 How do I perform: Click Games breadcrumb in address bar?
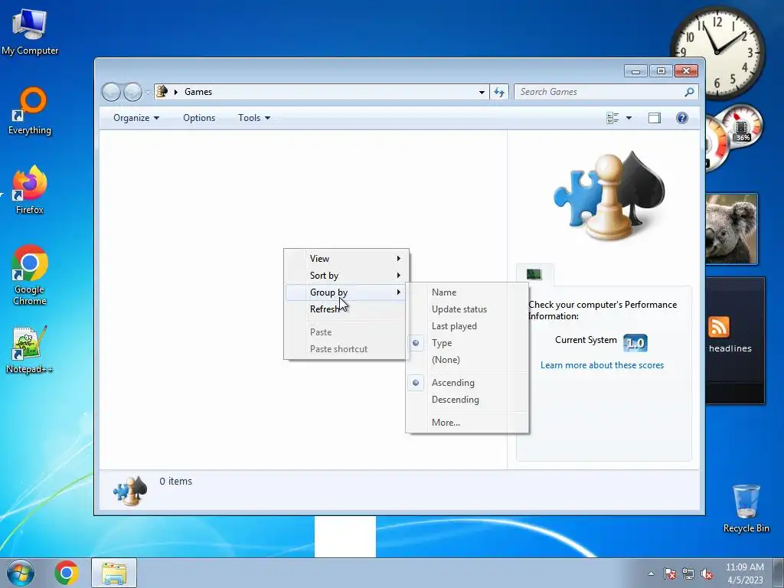(198, 92)
